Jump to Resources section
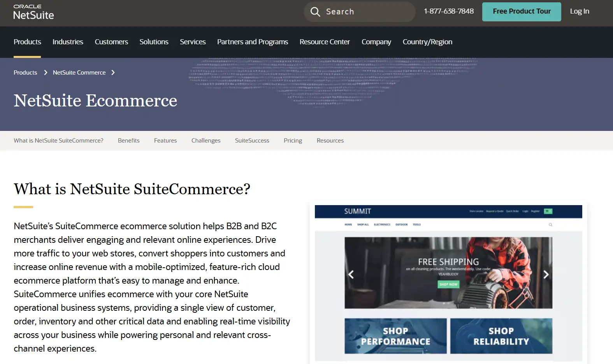The image size is (613, 364). [x=330, y=141]
